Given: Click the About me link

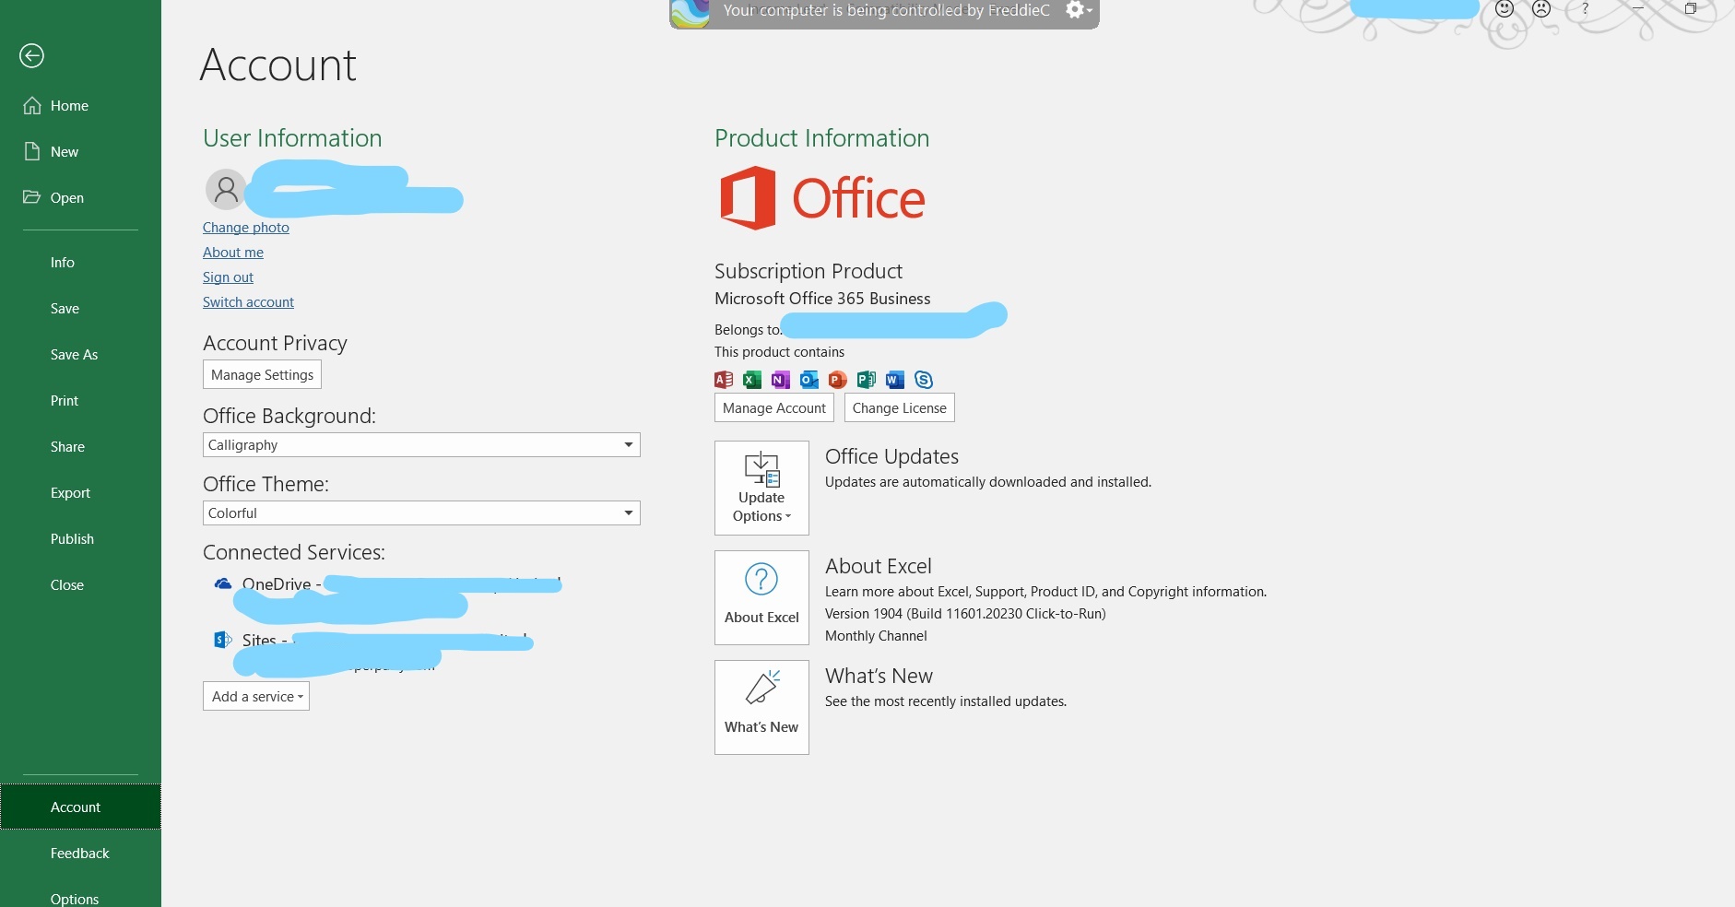Looking at the screenshot, I should pyautogui.click(x=233, y=253).
